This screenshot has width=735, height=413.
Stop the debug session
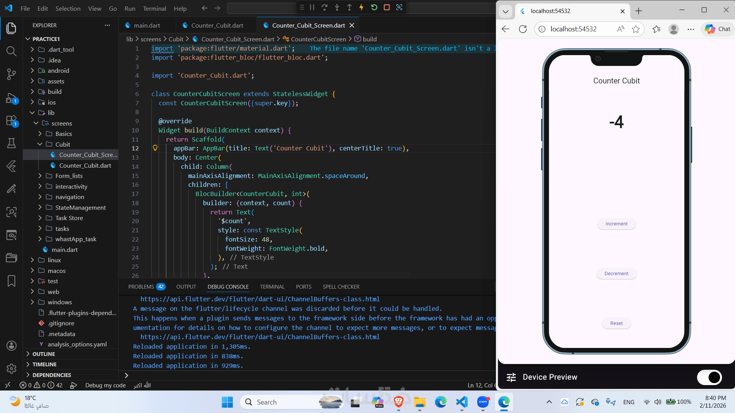click(x=387, y=7)
